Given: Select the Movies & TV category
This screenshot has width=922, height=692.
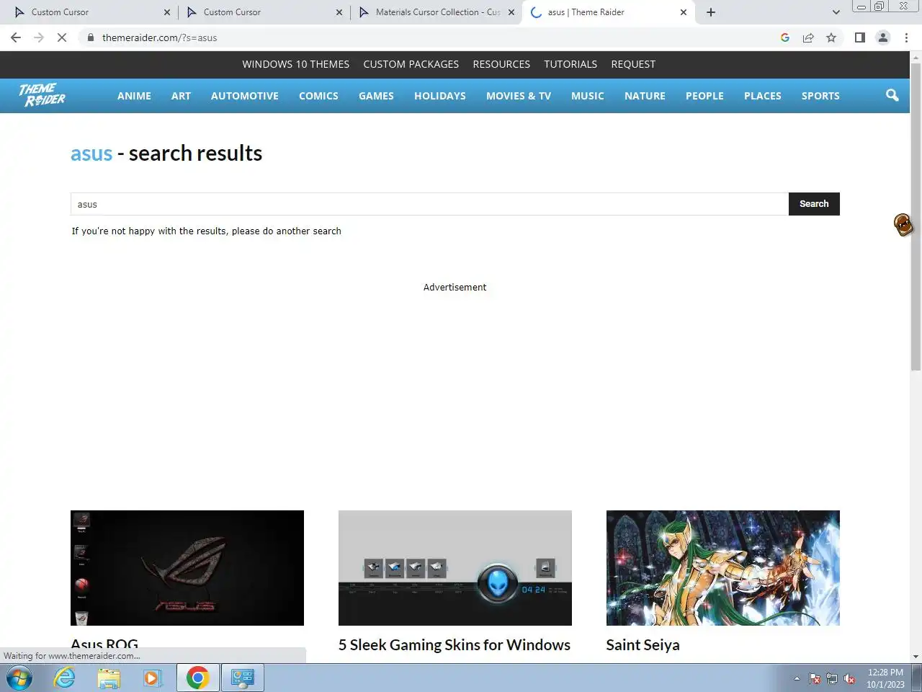Looking at the screenshot, I should [x=518, y=96].
